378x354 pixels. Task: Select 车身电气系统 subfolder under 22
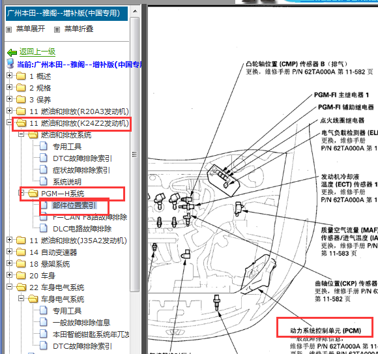(63, 299)
